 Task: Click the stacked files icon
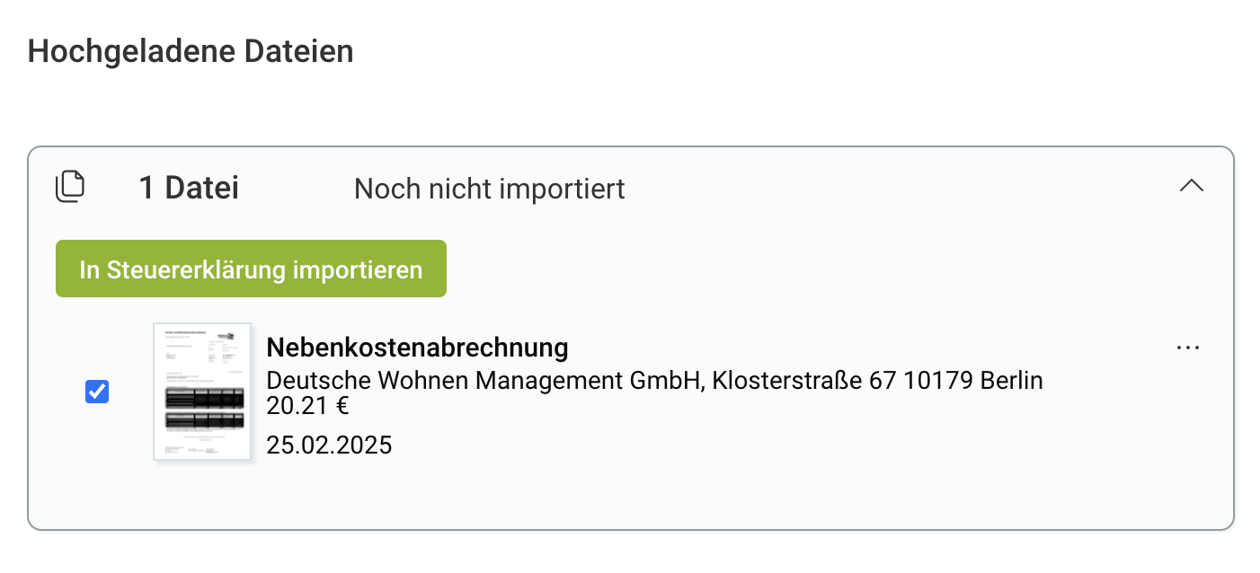coord(70,187)
